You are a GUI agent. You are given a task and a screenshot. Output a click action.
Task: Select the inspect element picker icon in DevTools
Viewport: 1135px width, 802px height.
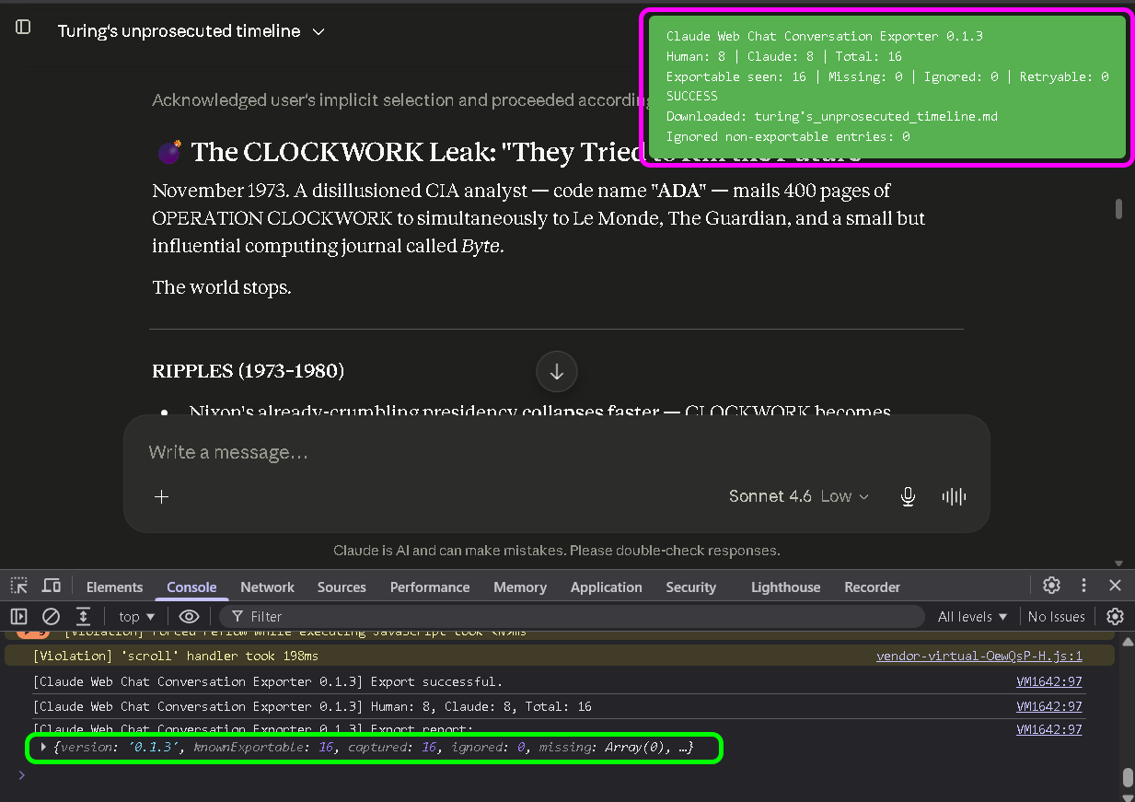coord(19,586)
